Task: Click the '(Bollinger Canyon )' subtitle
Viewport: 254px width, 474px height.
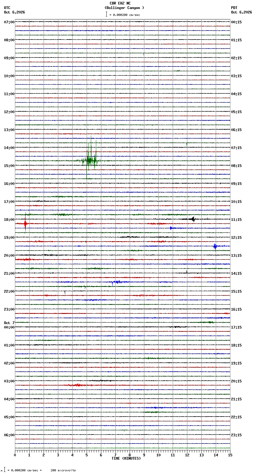Action: 124,8
